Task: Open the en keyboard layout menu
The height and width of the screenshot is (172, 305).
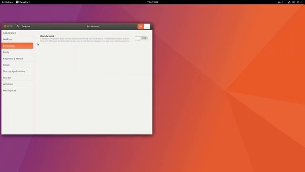Action: 280,2
